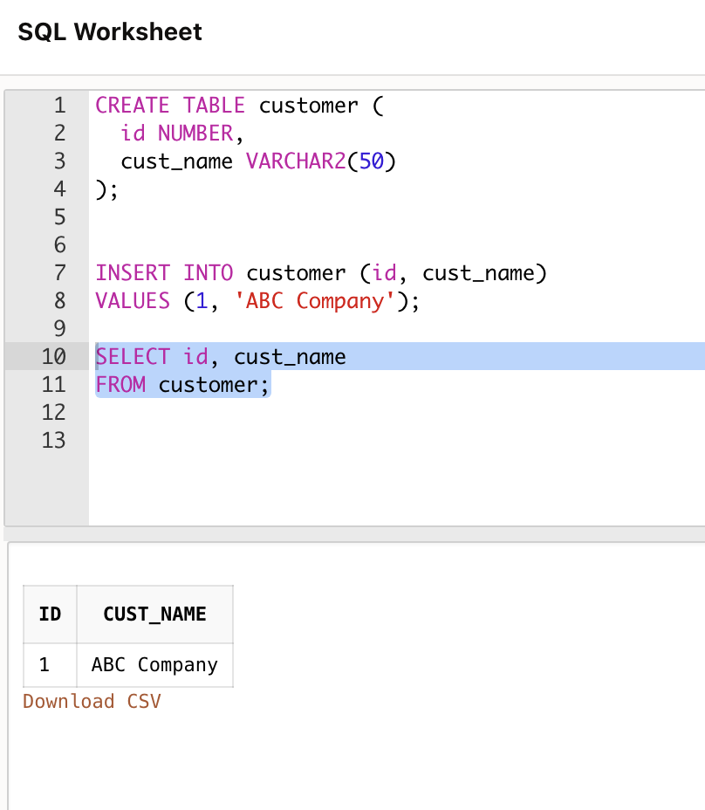Viewport: 705px width, 810px height.
Task: Click the Download CSV link
Action: 92,702
